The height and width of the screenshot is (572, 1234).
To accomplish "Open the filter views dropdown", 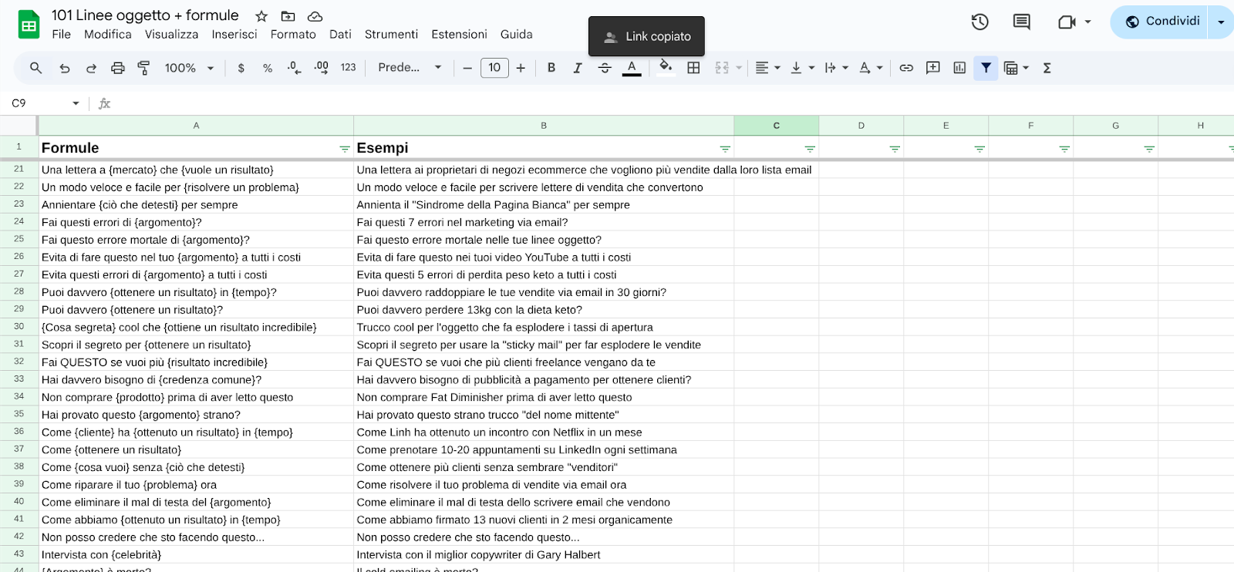I will tap(1026, 68).
